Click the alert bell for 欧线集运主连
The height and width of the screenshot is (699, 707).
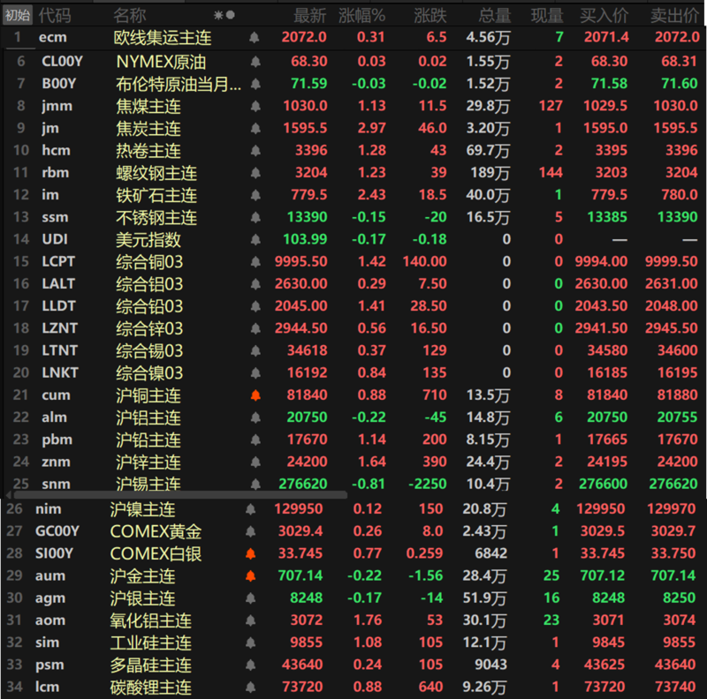[254, 37]
